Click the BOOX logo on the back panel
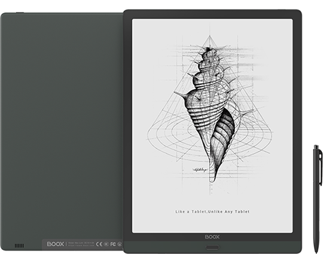The image size is (323, 254). [x=56, y=244]
